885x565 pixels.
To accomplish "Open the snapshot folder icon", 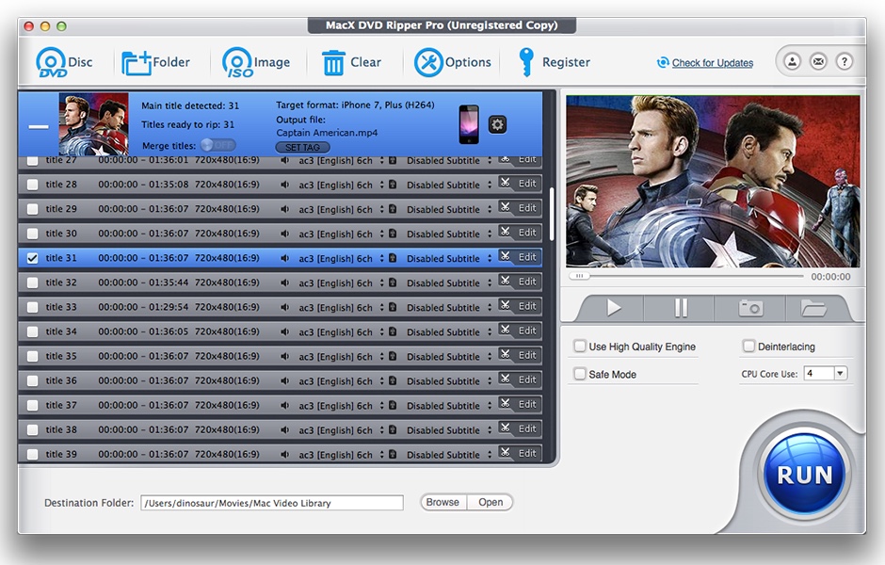I will 813,308.
